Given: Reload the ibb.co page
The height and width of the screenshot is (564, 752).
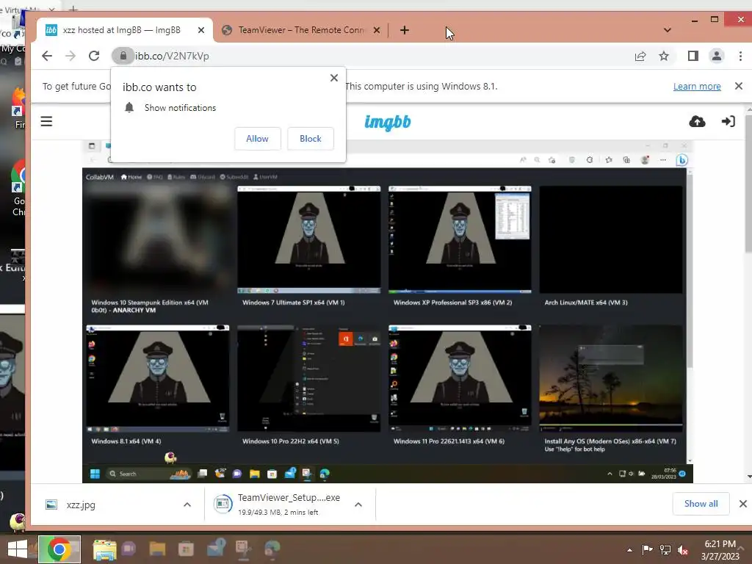Looking at the screenshot, I should click(94, 56).
